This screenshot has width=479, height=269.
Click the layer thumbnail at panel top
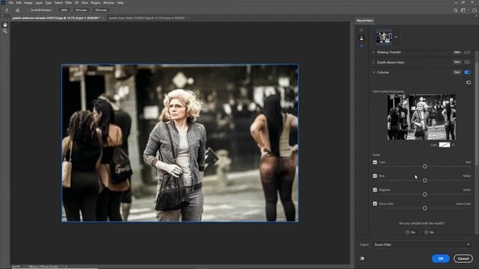pyautogui.click(x=384, y=37)
